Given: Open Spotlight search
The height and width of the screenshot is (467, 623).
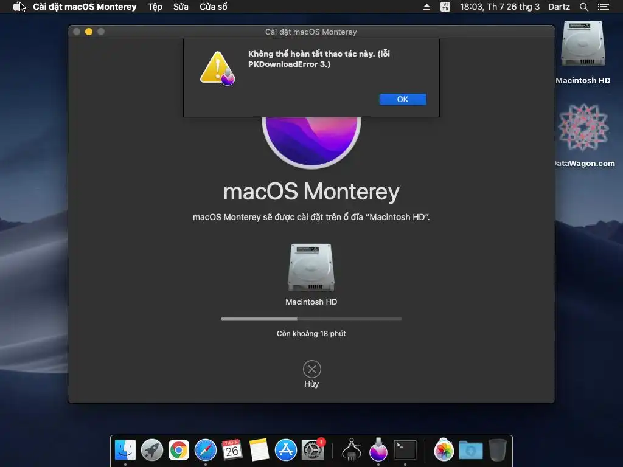Looking at the screenshot, I should 583,7.
